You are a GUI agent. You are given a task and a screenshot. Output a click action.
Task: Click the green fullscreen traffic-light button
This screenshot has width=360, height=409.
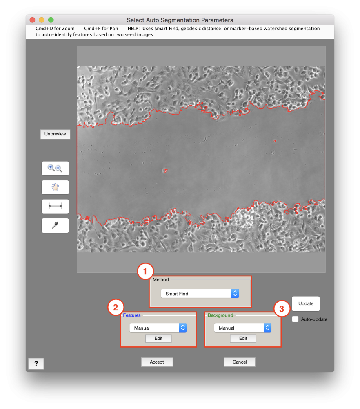tap(51, 19)
